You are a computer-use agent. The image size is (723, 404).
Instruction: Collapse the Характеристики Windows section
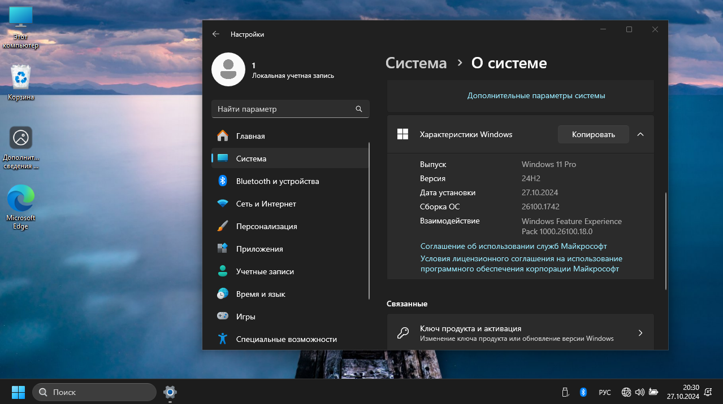tap(640, 134)
